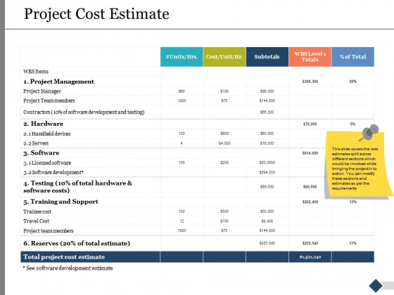Click the blue diamond shape icon
The width and height of the screenshot is (394, 295).
tap(376, 285)
